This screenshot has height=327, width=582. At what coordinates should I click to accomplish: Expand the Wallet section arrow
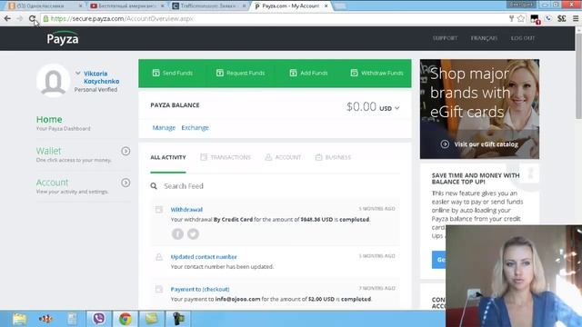click(125, 151)
